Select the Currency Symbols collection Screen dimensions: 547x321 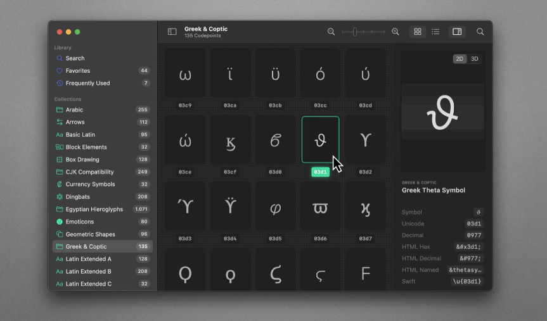(103, 184)
